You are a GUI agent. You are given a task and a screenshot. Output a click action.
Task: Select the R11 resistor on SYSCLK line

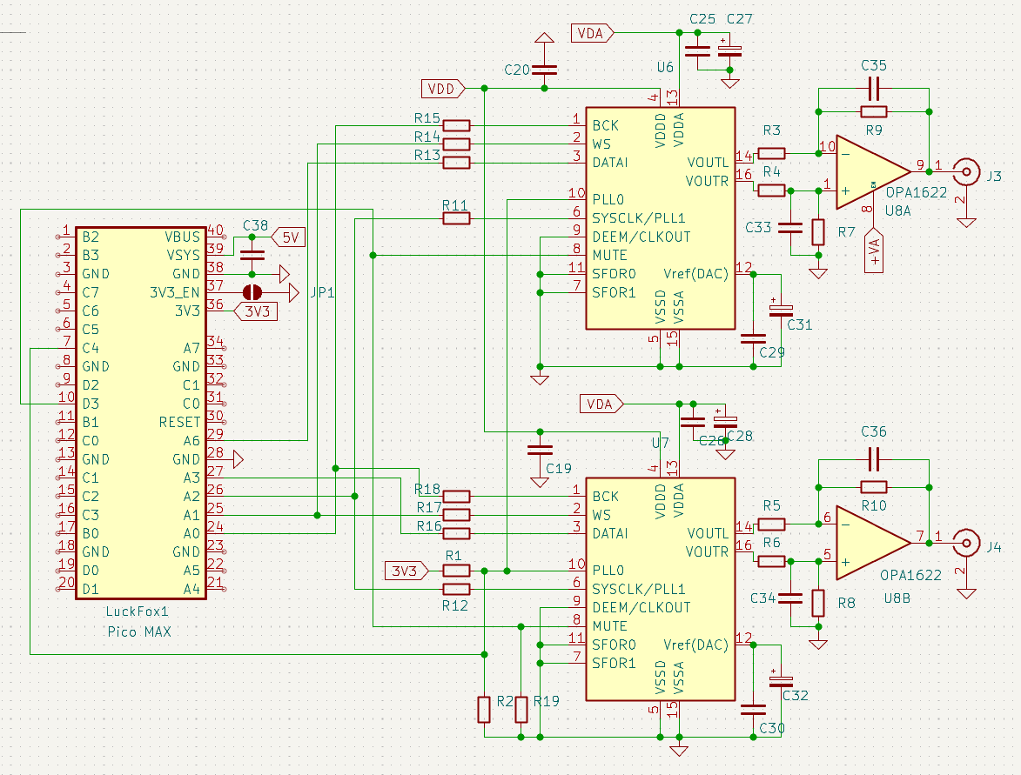pos(457,218)
